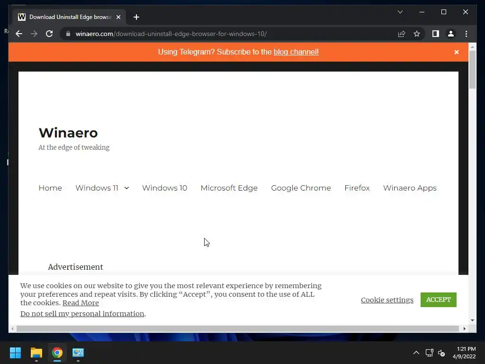Click the muted volume tray icon
This screenshot has height=364, width=485.
click(x=441, y=353)
